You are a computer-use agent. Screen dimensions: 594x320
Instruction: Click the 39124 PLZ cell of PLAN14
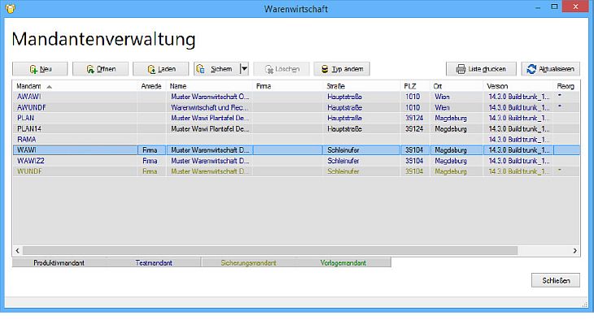point(414,128)
